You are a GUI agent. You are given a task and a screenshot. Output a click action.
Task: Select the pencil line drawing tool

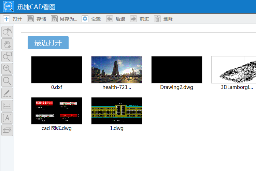pyautogui.click(x=7, y=93)
